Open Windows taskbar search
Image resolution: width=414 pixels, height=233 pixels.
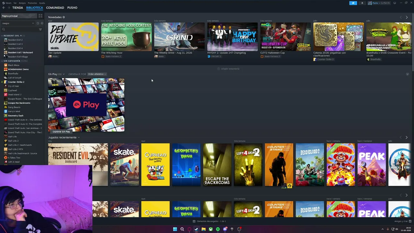182,229
